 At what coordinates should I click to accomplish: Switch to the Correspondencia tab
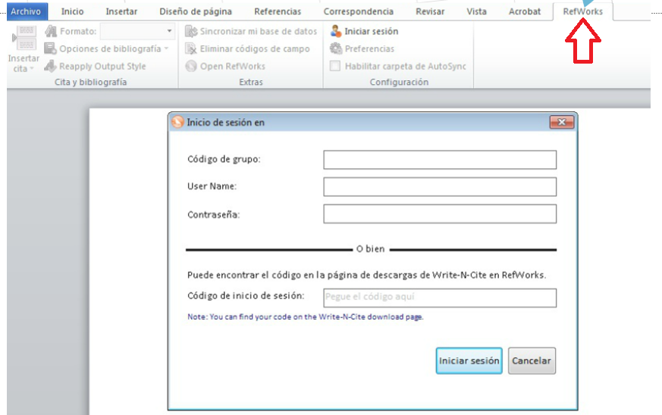click(x=359, y=11)
